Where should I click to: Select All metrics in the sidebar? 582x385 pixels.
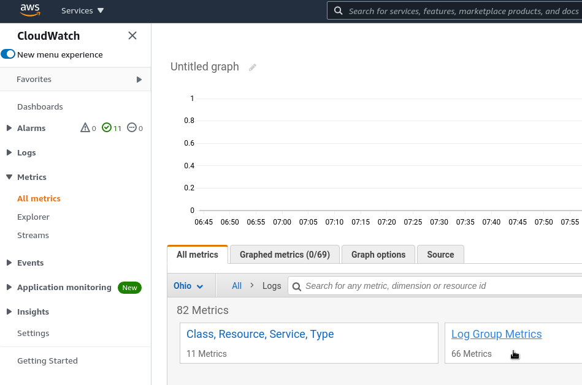point(39,198)
